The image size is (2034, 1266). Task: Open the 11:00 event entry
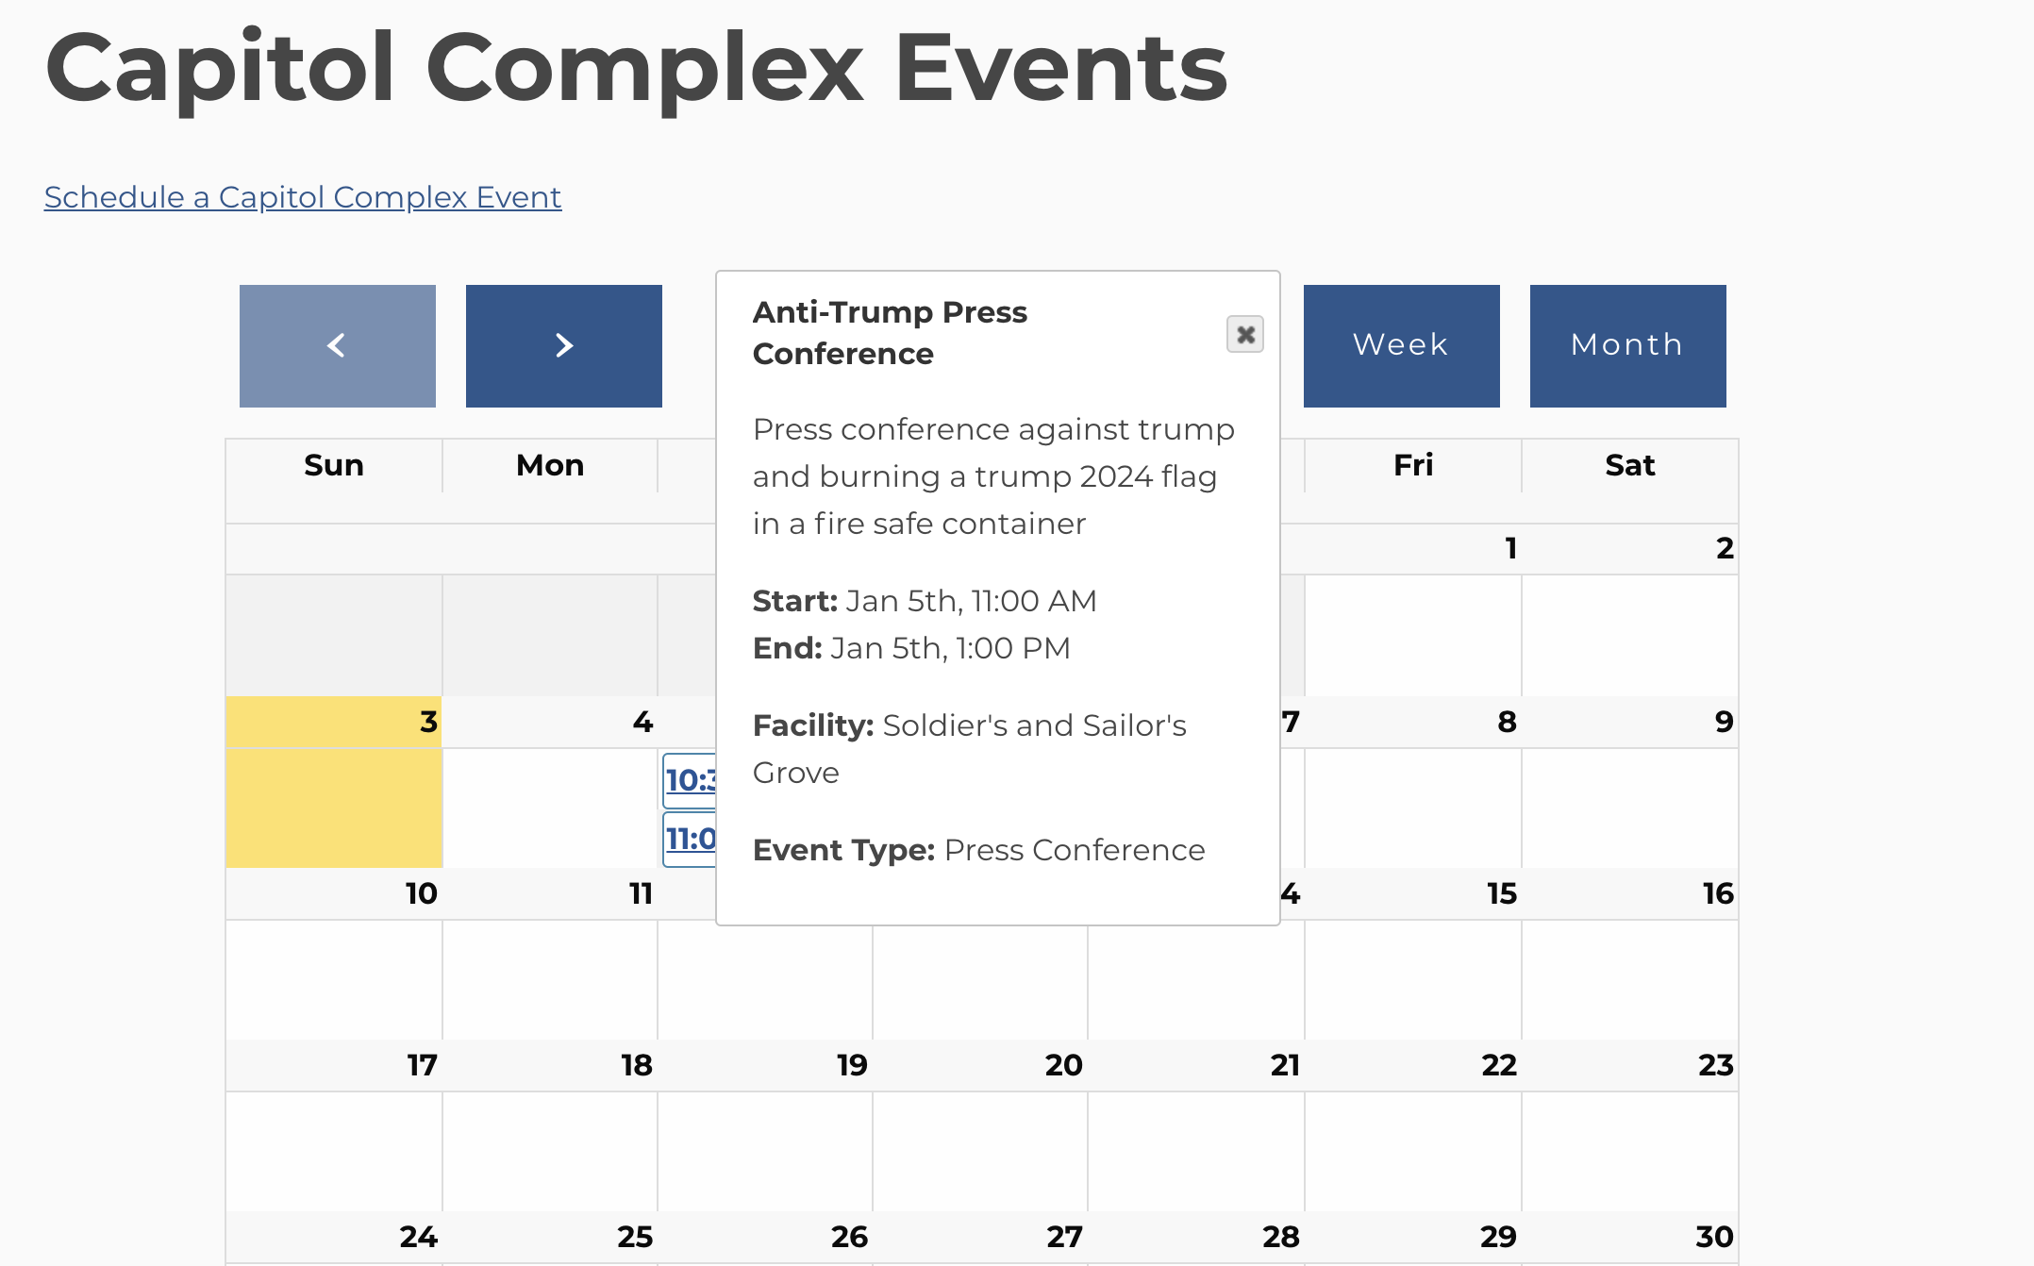point(690,839)
